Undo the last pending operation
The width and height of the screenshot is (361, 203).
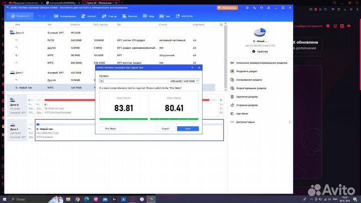tap(40, 16)
